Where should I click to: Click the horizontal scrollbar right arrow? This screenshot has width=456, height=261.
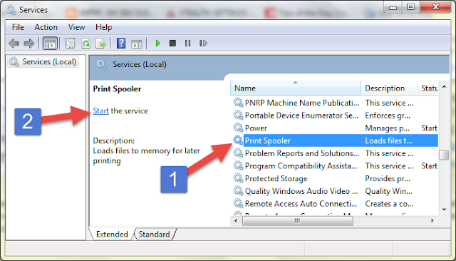pos(432,221)
